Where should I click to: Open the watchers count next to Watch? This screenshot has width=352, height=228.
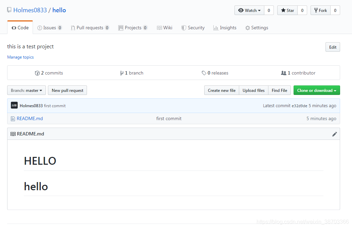269,10
